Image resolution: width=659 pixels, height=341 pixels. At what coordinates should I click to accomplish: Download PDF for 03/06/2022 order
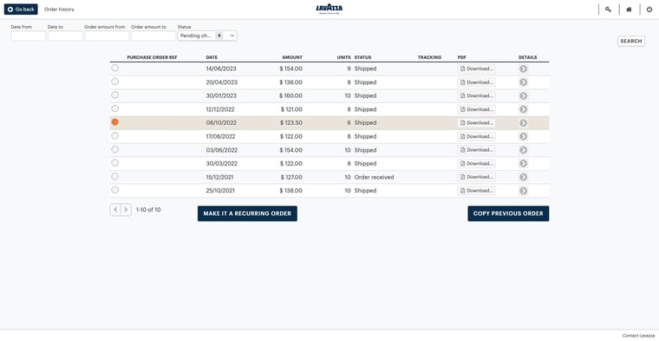pyautogui.click(x=477, y=150)
